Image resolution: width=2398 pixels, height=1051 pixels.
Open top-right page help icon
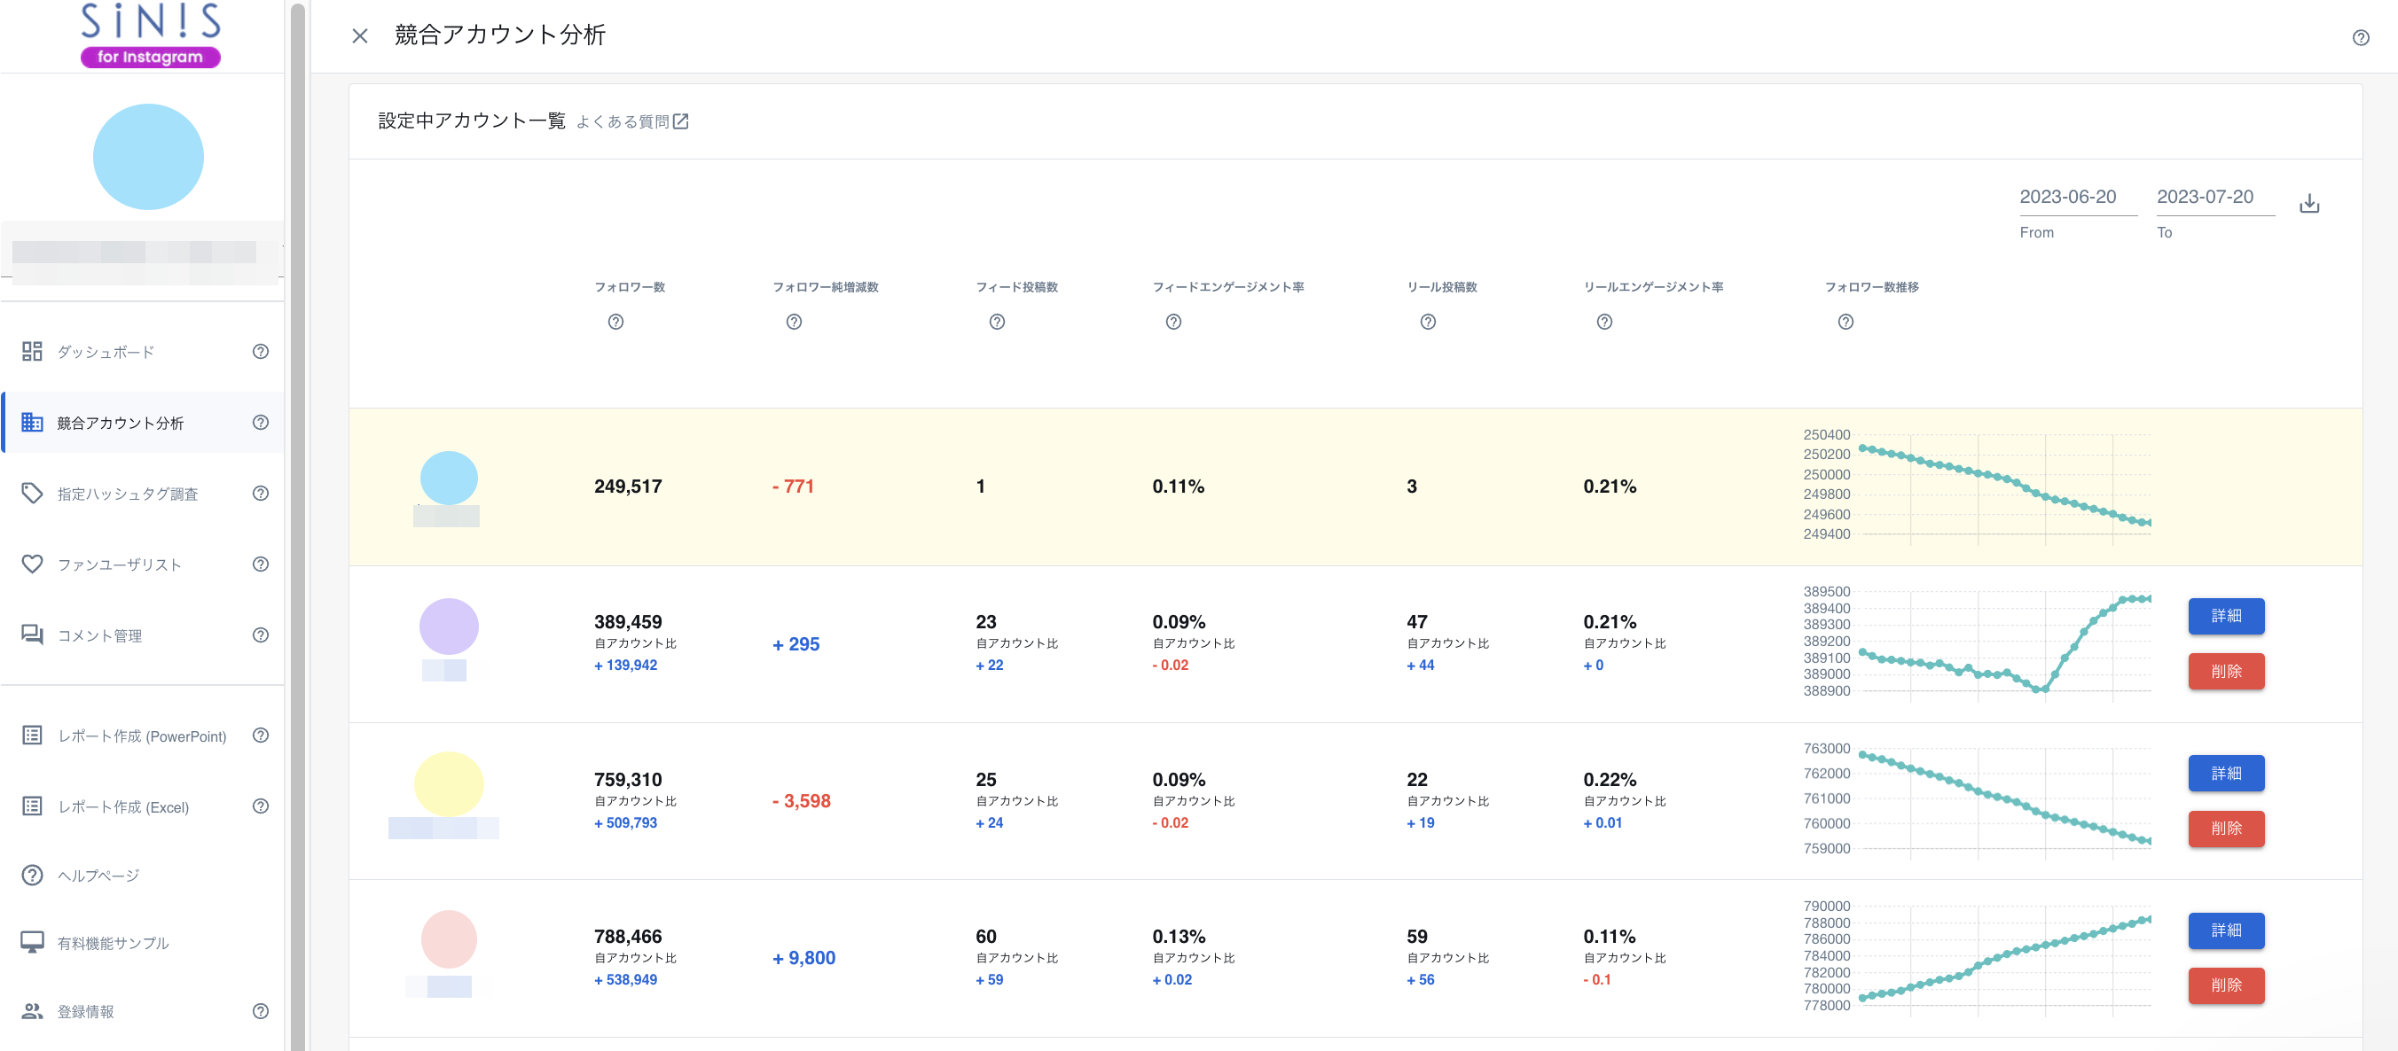pyautogui.click(x=2360, y=38)
